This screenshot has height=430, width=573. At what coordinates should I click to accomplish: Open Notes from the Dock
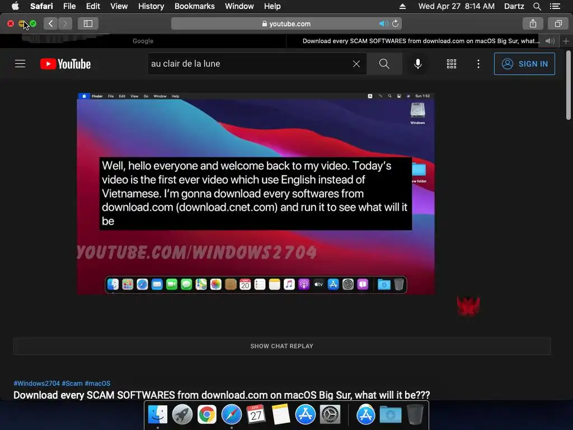tap(281, 415)
